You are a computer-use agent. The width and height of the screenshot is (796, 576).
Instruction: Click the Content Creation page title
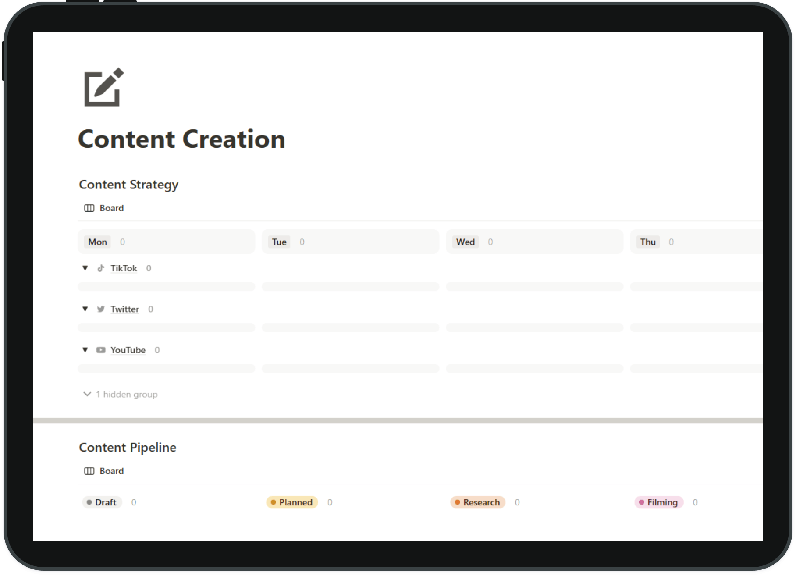[x=181, y=139]
